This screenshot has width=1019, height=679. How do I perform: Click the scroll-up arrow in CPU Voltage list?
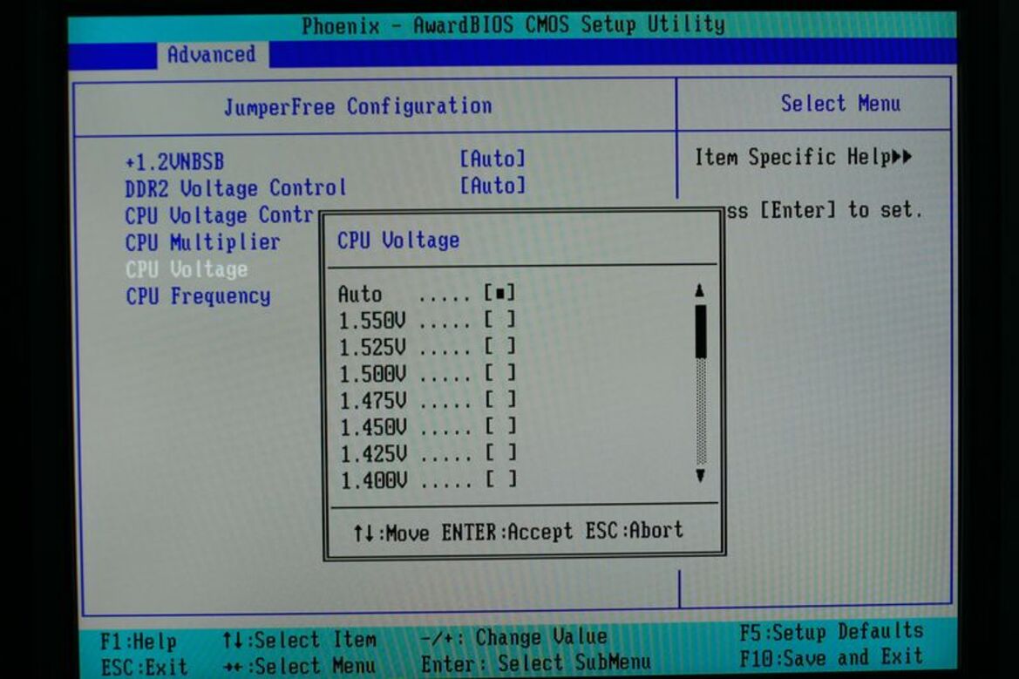pyautogui.click(x=700, y=290)
